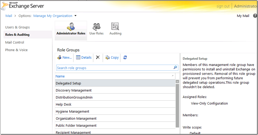Click the role groups list scrollbar
Viewport: 258px width, 135px height.
coord(177,106)
